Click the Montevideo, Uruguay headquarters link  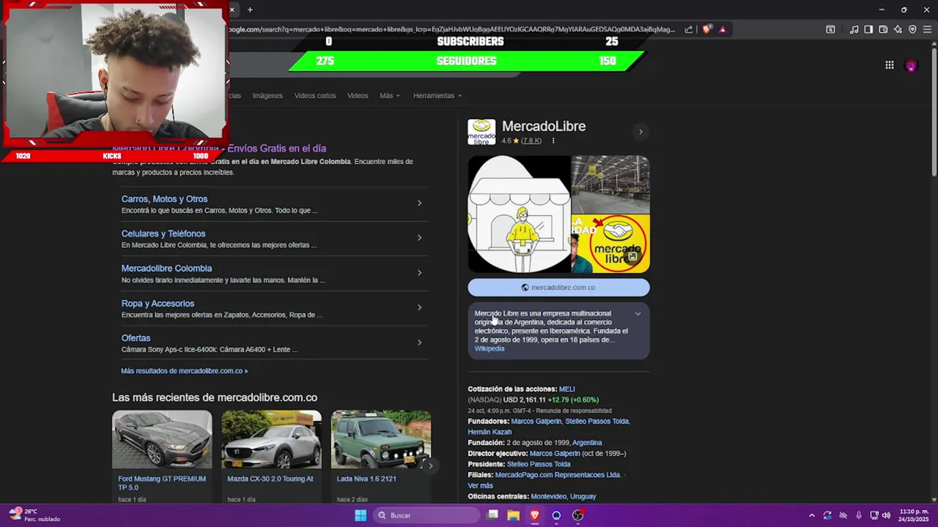pos(564,496)
